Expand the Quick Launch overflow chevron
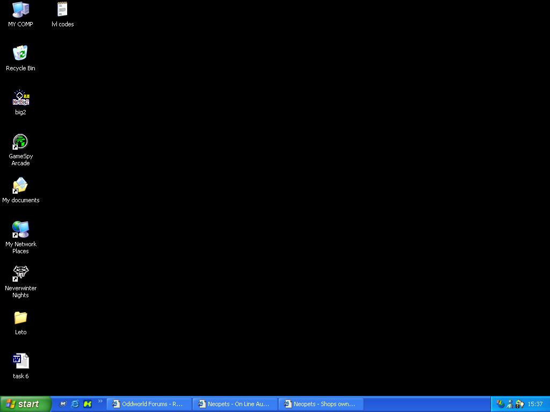The width and height of the screenshot is (550, 412). [x=100, y=401]
